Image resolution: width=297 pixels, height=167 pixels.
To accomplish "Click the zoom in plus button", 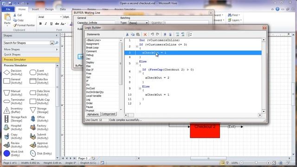I will (268, 163).
